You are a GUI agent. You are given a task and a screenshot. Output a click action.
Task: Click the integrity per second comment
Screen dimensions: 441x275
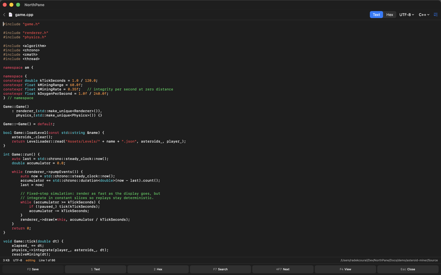(130, 89)
